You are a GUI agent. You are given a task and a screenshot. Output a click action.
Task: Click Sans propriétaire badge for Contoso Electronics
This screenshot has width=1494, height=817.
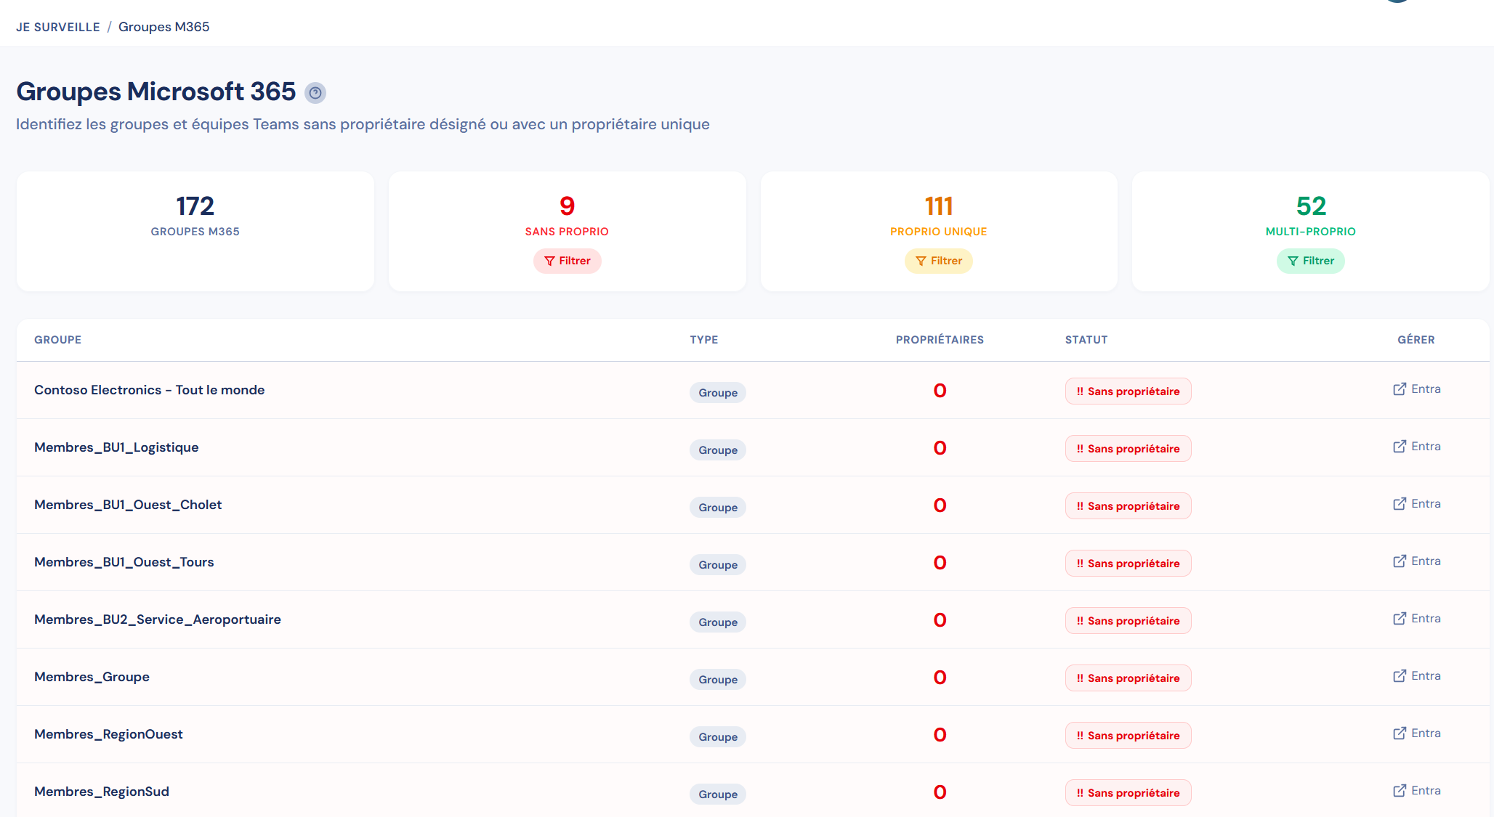coord(1128,391)
